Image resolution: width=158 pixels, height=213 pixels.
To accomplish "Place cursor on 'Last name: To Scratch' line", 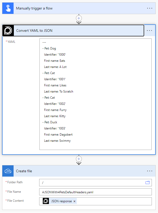I will (x=59, y=92).
